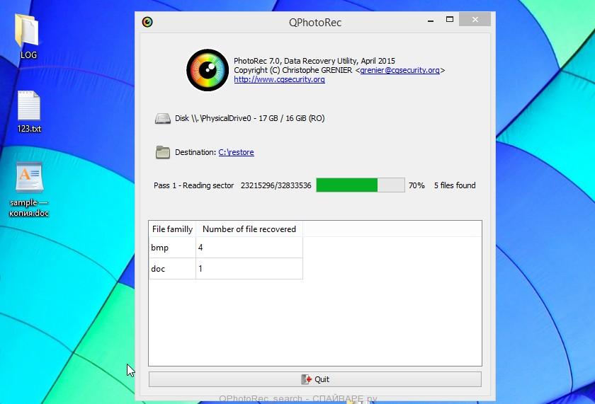Open the http://www.cgsecurity.org link
Image resolution: width=595 pixels, height=404 pixels.
[x=279, y=79]
